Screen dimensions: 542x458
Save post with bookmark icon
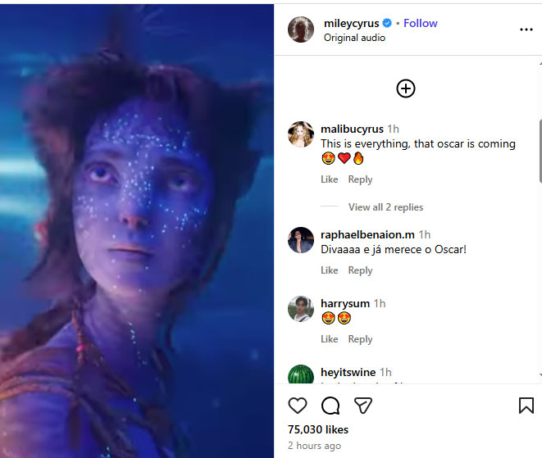(526, 406)
